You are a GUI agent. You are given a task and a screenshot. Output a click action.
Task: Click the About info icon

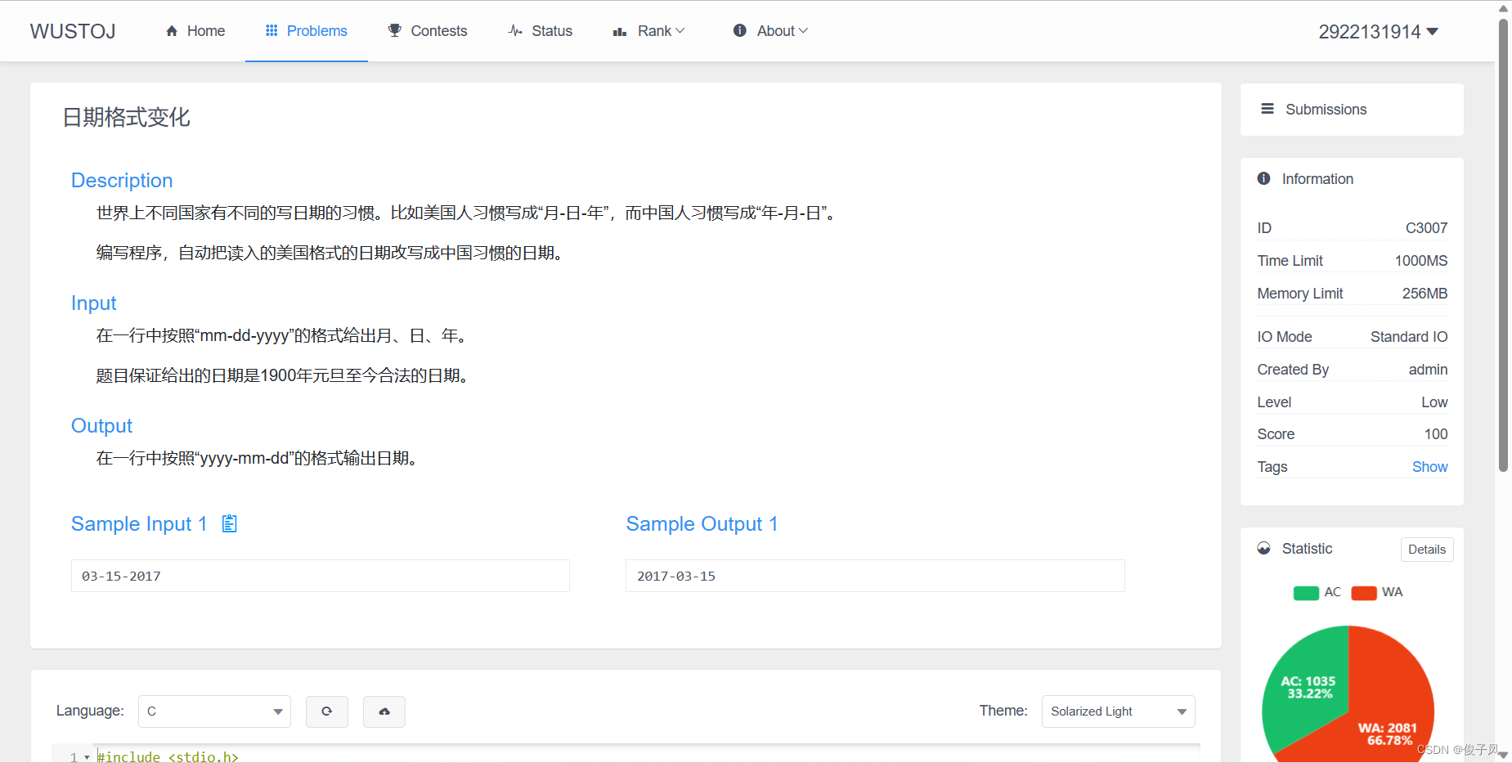[740, 30]
